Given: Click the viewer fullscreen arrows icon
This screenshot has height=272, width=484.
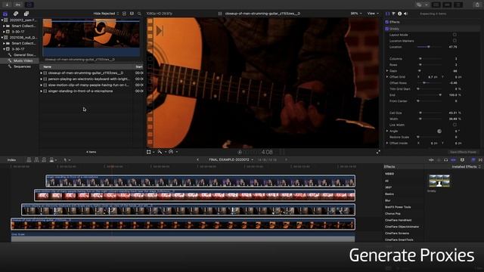Looking at the screenshot, I should (x=378, y=152).
